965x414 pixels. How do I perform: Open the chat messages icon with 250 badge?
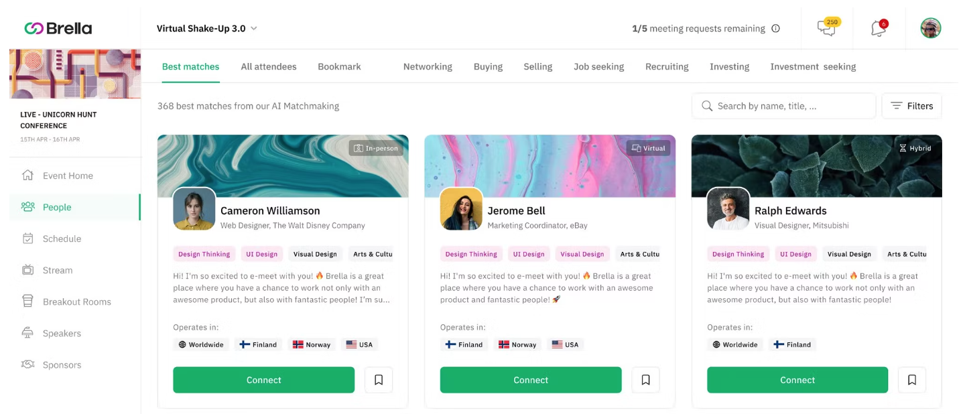tap(827, 28)
